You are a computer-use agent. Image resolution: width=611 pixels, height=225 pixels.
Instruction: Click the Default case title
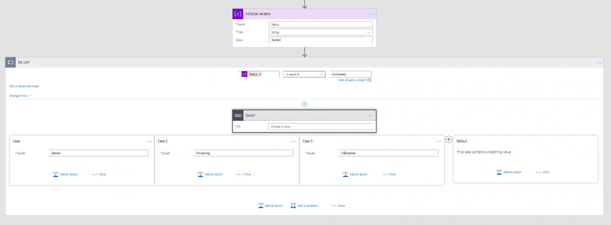(x=462, y=141)
